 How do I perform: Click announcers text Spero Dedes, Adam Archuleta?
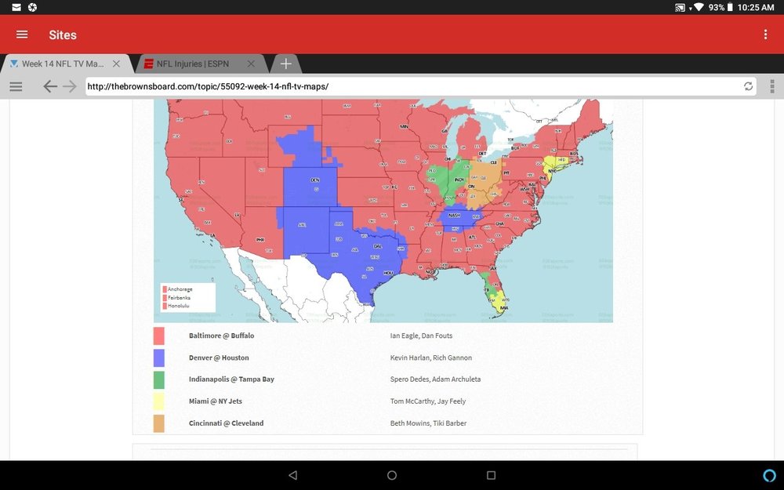(435, 379)
